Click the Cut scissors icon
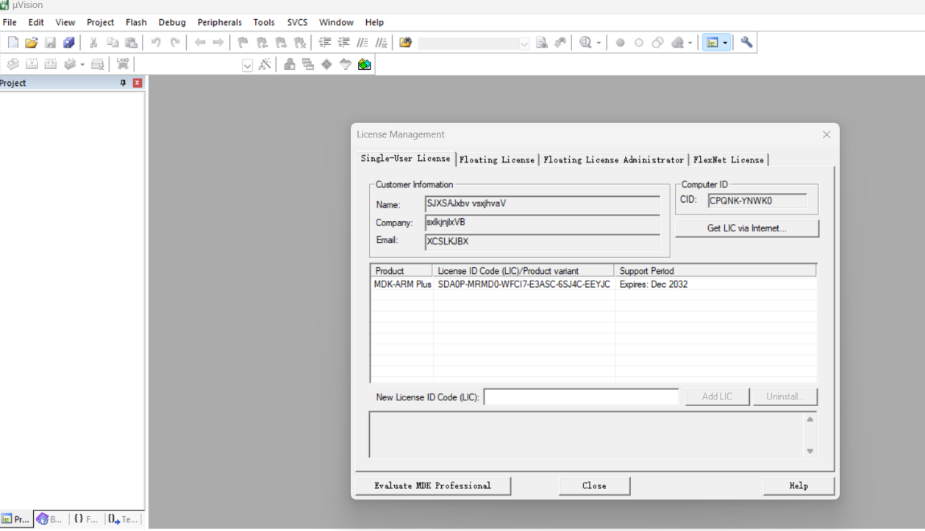This screenshot has width=925, height=531. coord(93,43)
